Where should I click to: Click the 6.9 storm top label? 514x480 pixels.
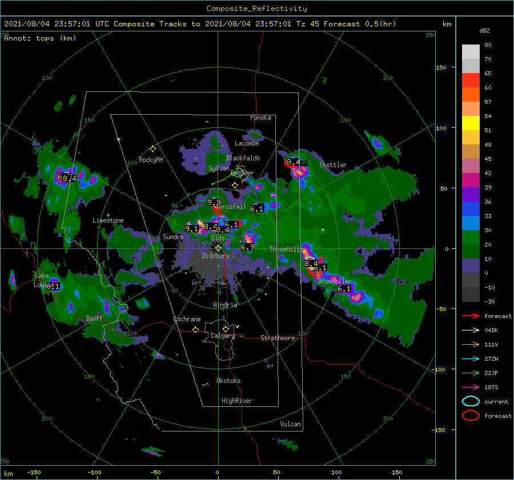[247, 247]
